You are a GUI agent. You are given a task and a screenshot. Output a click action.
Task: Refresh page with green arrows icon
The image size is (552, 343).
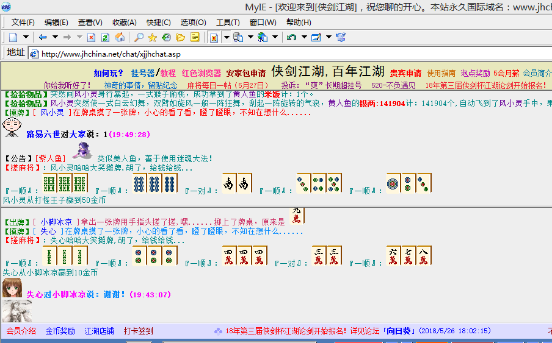click(105, 37)
